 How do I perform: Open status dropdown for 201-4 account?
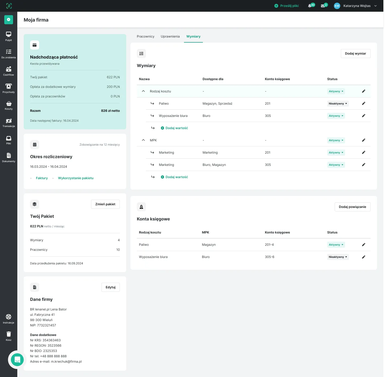[336, 245]
